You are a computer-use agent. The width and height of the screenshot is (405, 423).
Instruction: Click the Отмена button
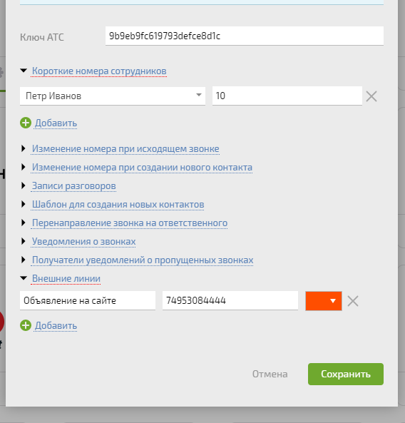[x=270, y=374]
